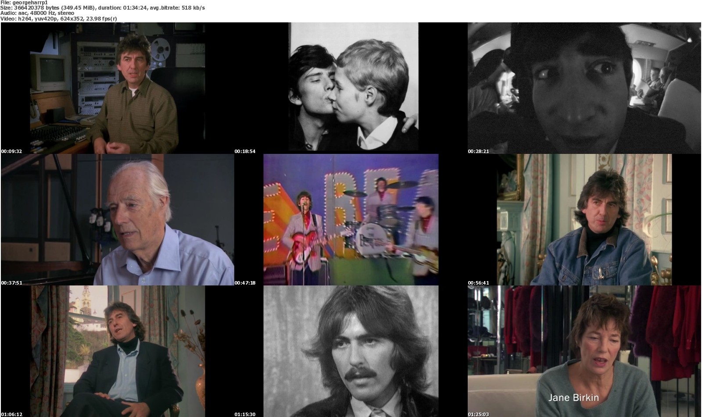Click the filename georgeharrp1
Image resolution: width=702 pixels, height=417 pixels.
coord(28,2)
